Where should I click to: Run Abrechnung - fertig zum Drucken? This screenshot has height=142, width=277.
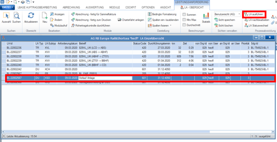(91, 20)
